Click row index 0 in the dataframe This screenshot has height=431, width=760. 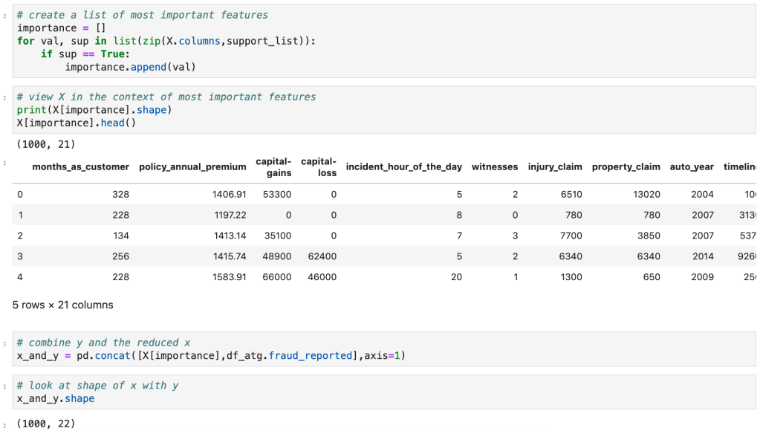click(20, 195)
